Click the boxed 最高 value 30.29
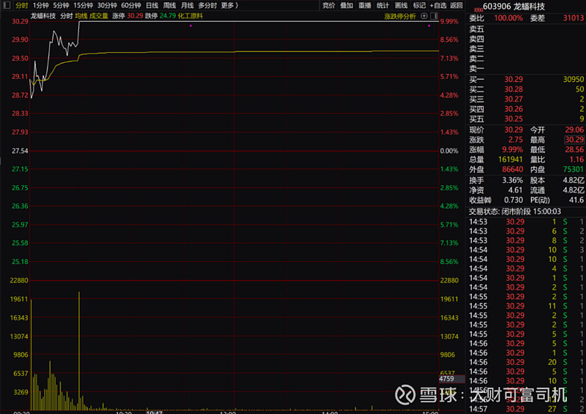This screenshot has width=586, height=414. tap(574, 140)
